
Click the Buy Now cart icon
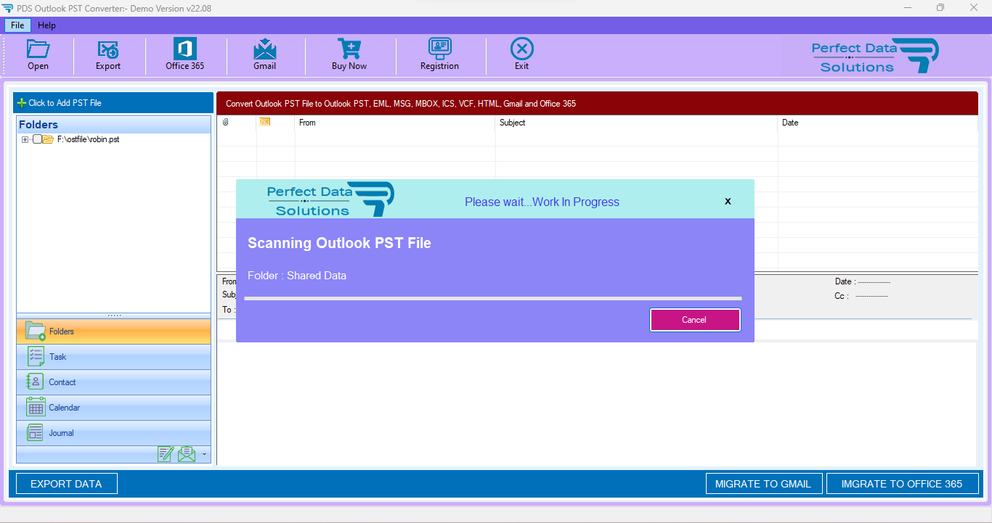coord(349,49)
